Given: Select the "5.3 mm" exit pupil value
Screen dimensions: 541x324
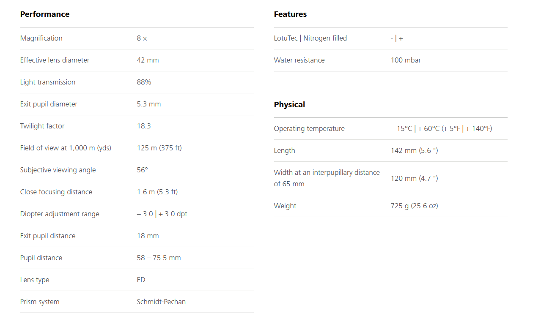Looking at the screenshot, I should pos(149,104).
